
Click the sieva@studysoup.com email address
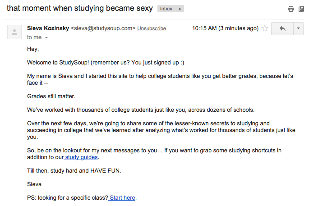point(103,28)
